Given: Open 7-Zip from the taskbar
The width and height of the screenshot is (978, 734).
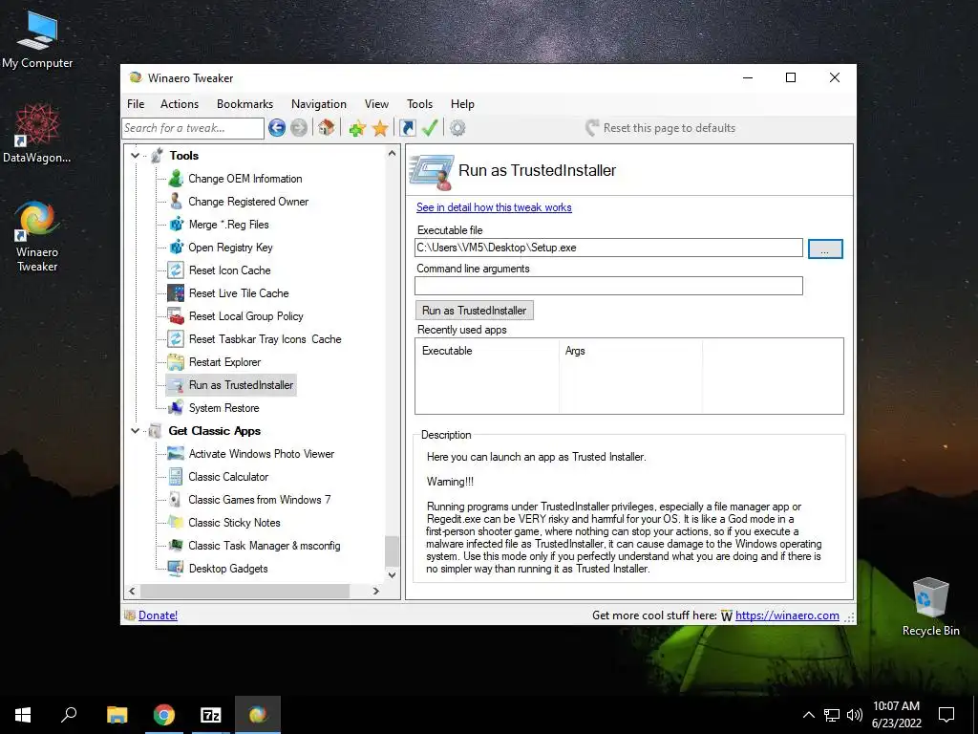Looking at the screenshot, I should click(211, 715).
